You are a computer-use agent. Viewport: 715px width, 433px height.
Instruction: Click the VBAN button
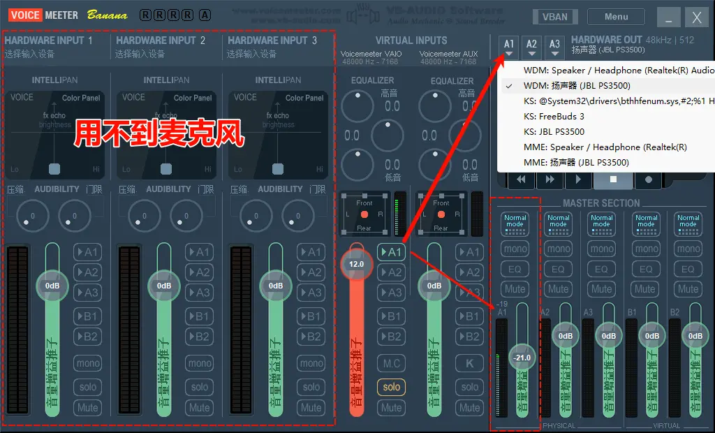[x=554, y=17]
